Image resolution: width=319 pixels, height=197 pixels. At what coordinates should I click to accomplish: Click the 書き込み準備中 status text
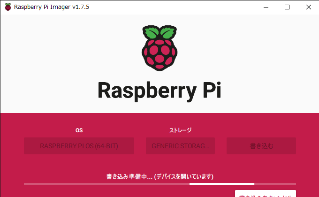click(160, 176)
